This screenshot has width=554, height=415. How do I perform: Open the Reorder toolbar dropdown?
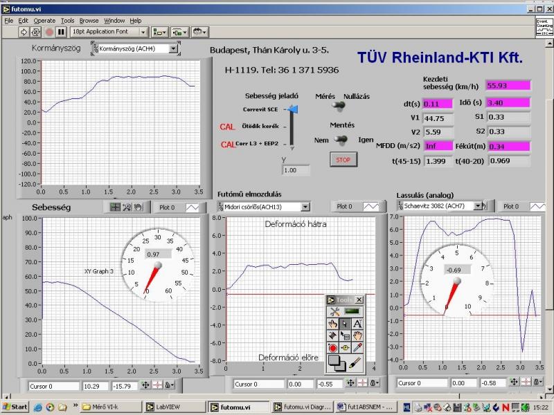[200, 32]
